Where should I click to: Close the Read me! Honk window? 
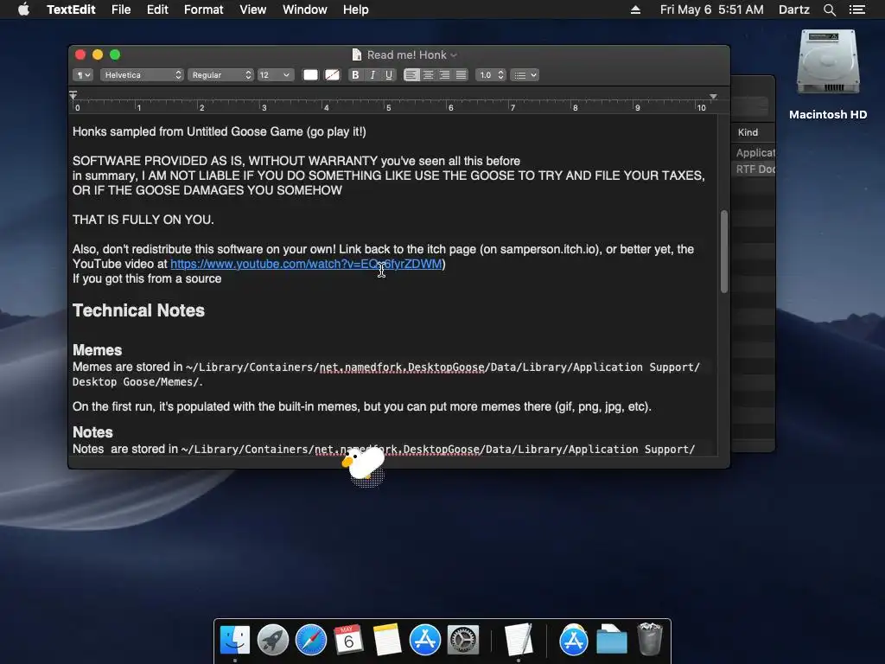coord(80,54)
